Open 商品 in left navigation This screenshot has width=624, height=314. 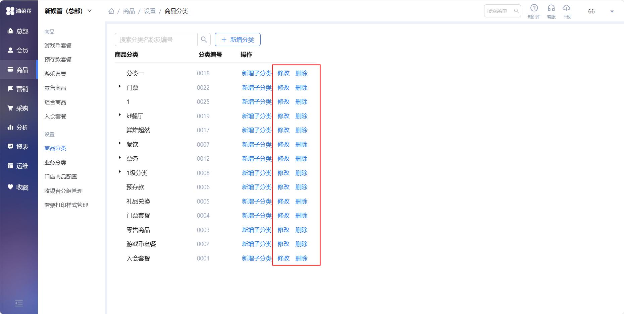(19, 70)
